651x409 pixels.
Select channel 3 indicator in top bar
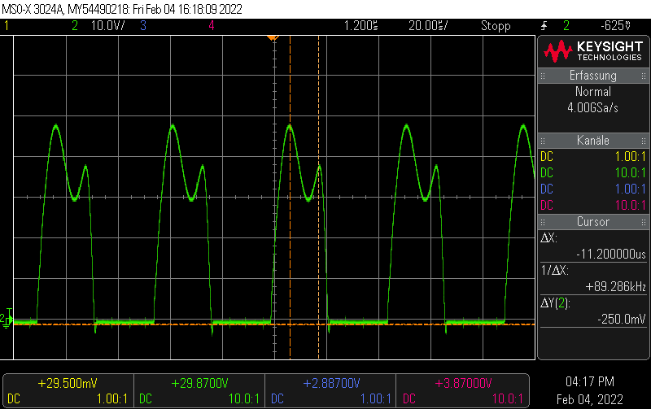pyautogui.click(x=143, y=26)
